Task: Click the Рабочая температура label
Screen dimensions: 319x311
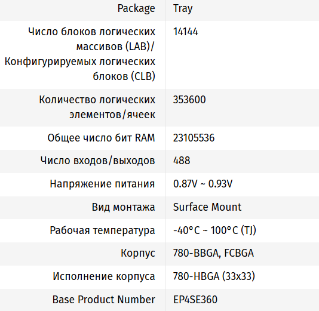Action: (x=102, y=230)
